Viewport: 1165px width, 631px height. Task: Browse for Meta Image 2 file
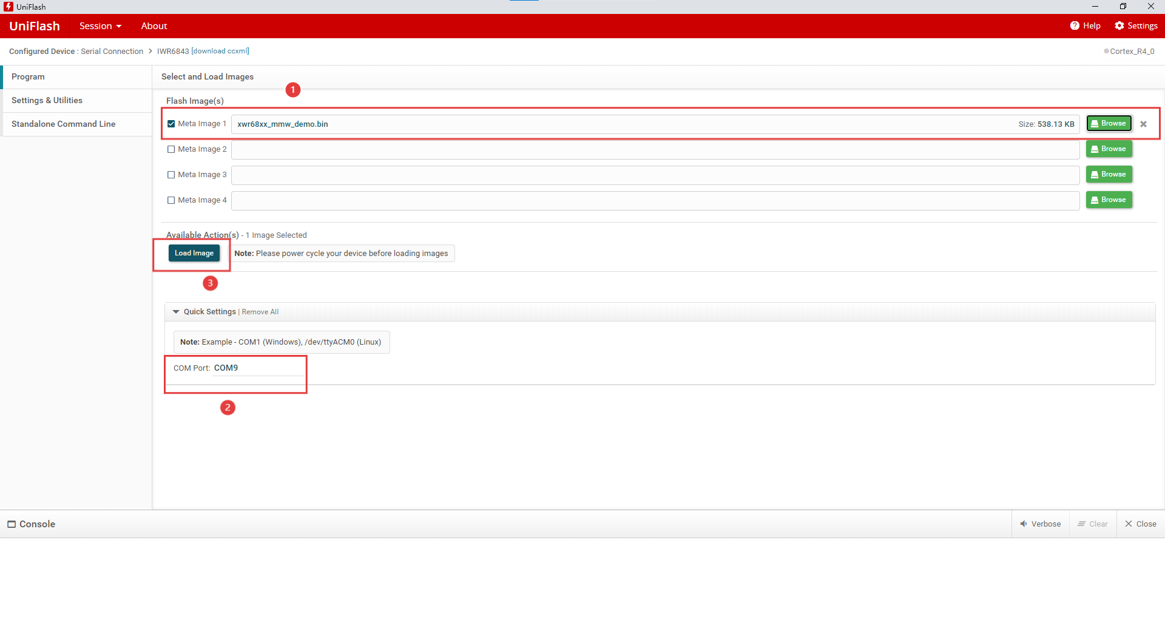tap(1109, 149)
